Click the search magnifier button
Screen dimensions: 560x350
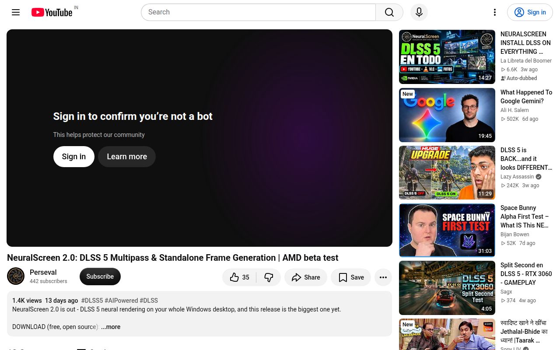coord(389,12)
